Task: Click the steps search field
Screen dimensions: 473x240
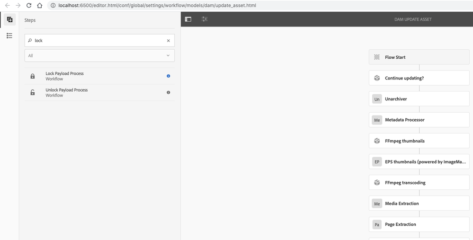Action: click(x=97, y=41)
